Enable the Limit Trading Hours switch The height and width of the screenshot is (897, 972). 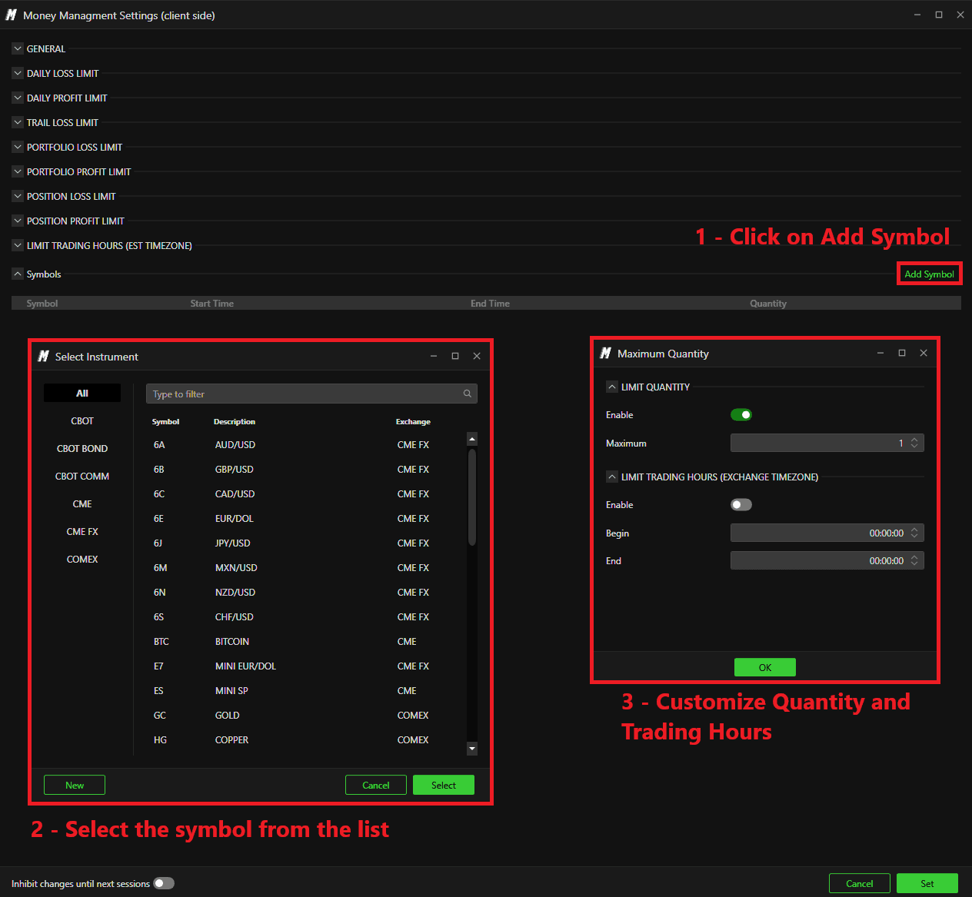741,505
